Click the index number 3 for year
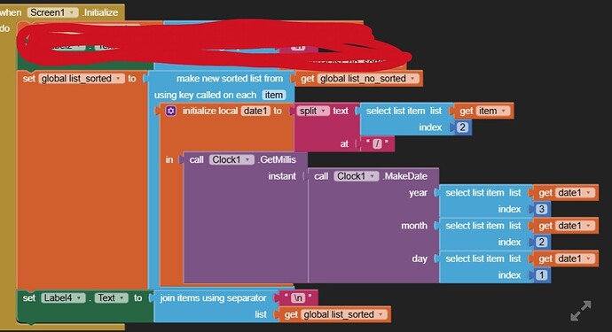The width and height of the screenshot is (612, 332). pyautogui.click(x=541, y=209)
